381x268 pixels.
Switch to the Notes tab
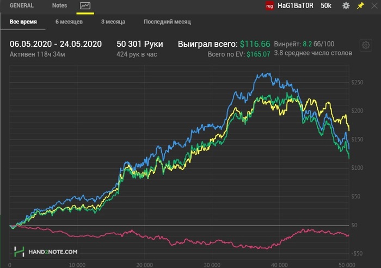tap(59, 5)
